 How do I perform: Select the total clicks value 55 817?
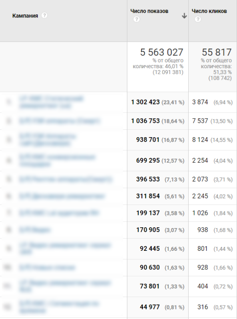tap(217, 52)
